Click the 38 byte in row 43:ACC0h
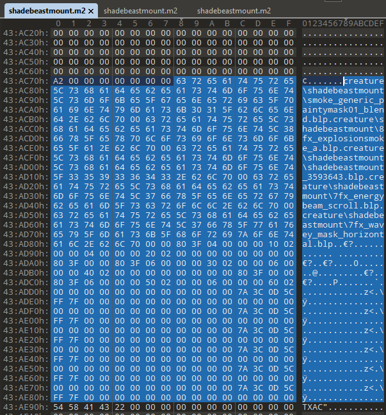Image resolution: width=386 pixels, height=415 pixels. pyautogui.click(x=289, y=129)
